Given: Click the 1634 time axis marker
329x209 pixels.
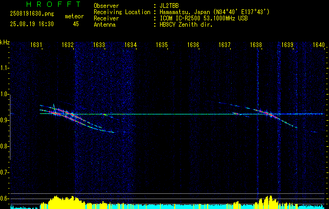Looking at the screenshot, I should point(130,44).
